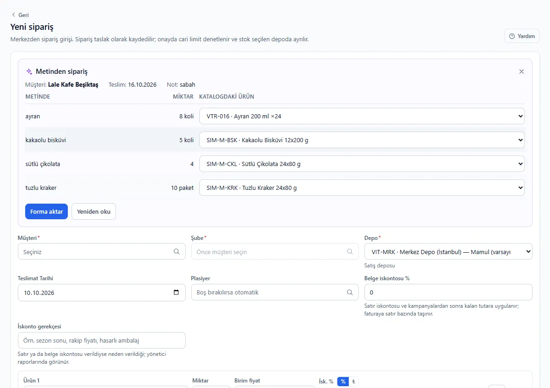
Task: Click the customer name "Lale Kafe Beşiktaş"
Action: click(73, 84)
